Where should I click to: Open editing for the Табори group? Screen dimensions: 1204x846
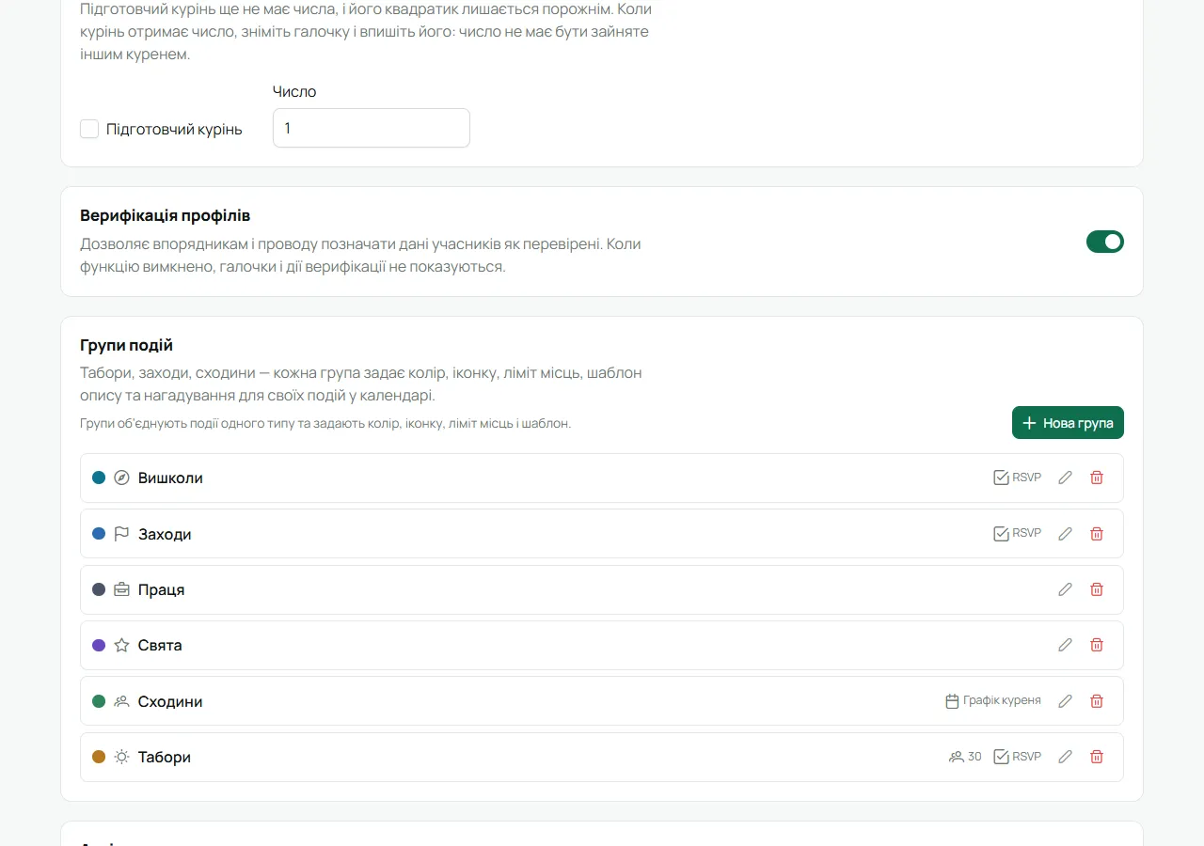coord(1065,757)
